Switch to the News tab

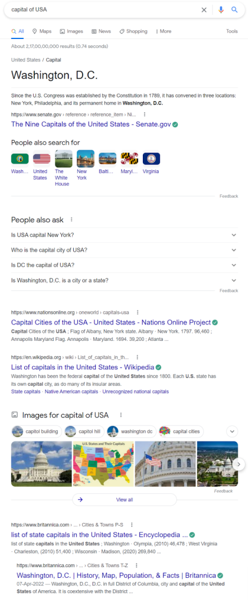[101, 31]
